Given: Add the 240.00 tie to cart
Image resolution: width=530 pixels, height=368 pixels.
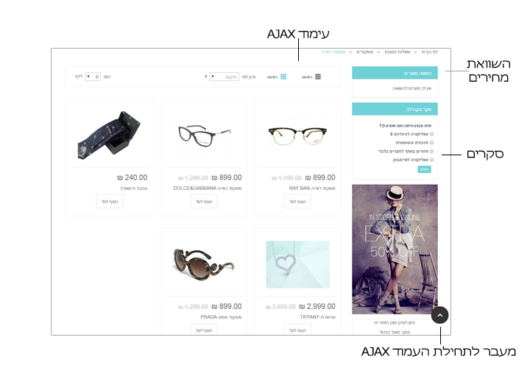Looking at the screenshot, I should tap(110, 202).
